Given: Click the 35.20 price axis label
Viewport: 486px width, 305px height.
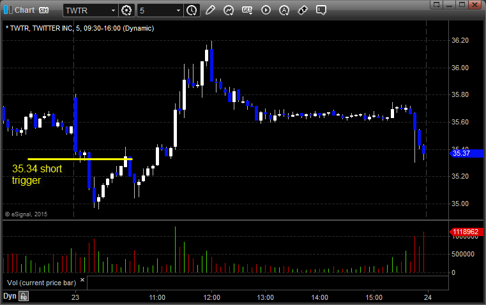Looking at the screenshot, I should point(460,177).
